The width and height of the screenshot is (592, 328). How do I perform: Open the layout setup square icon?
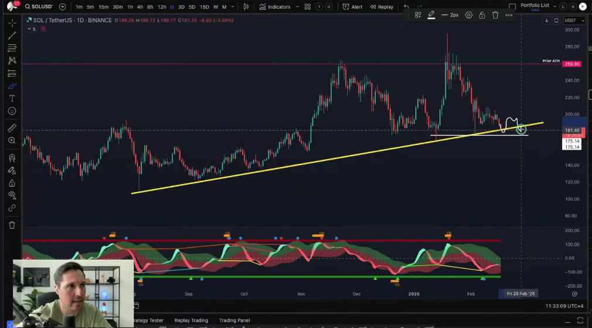[x=512, y=7]
